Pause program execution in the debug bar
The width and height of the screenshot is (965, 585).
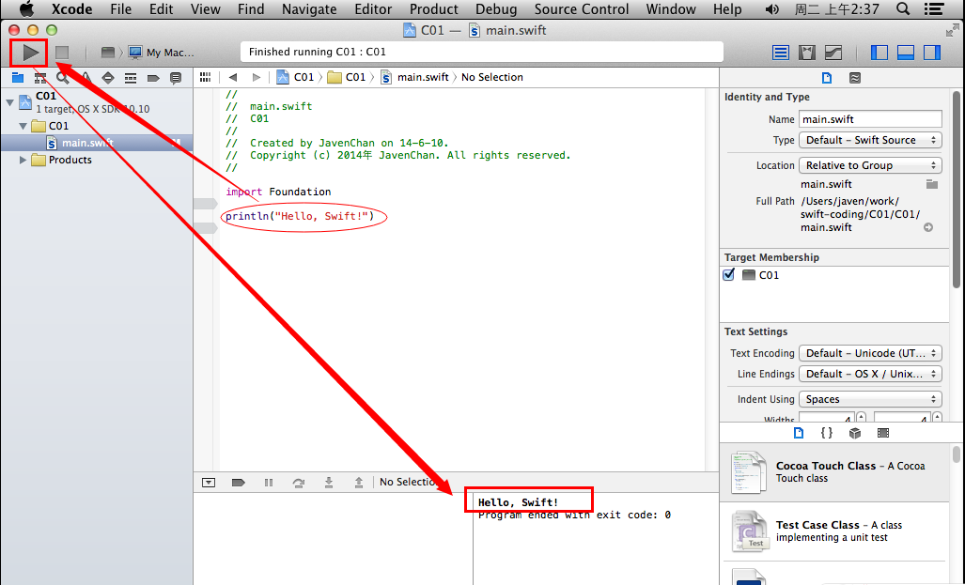coord(269,483)
